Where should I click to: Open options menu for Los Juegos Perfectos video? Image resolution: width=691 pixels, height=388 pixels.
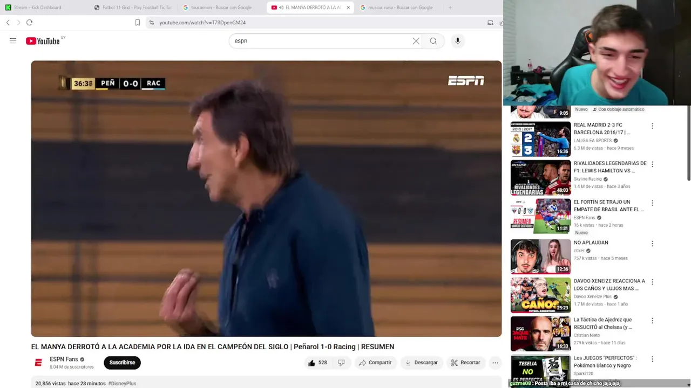(x=652, y=359)
